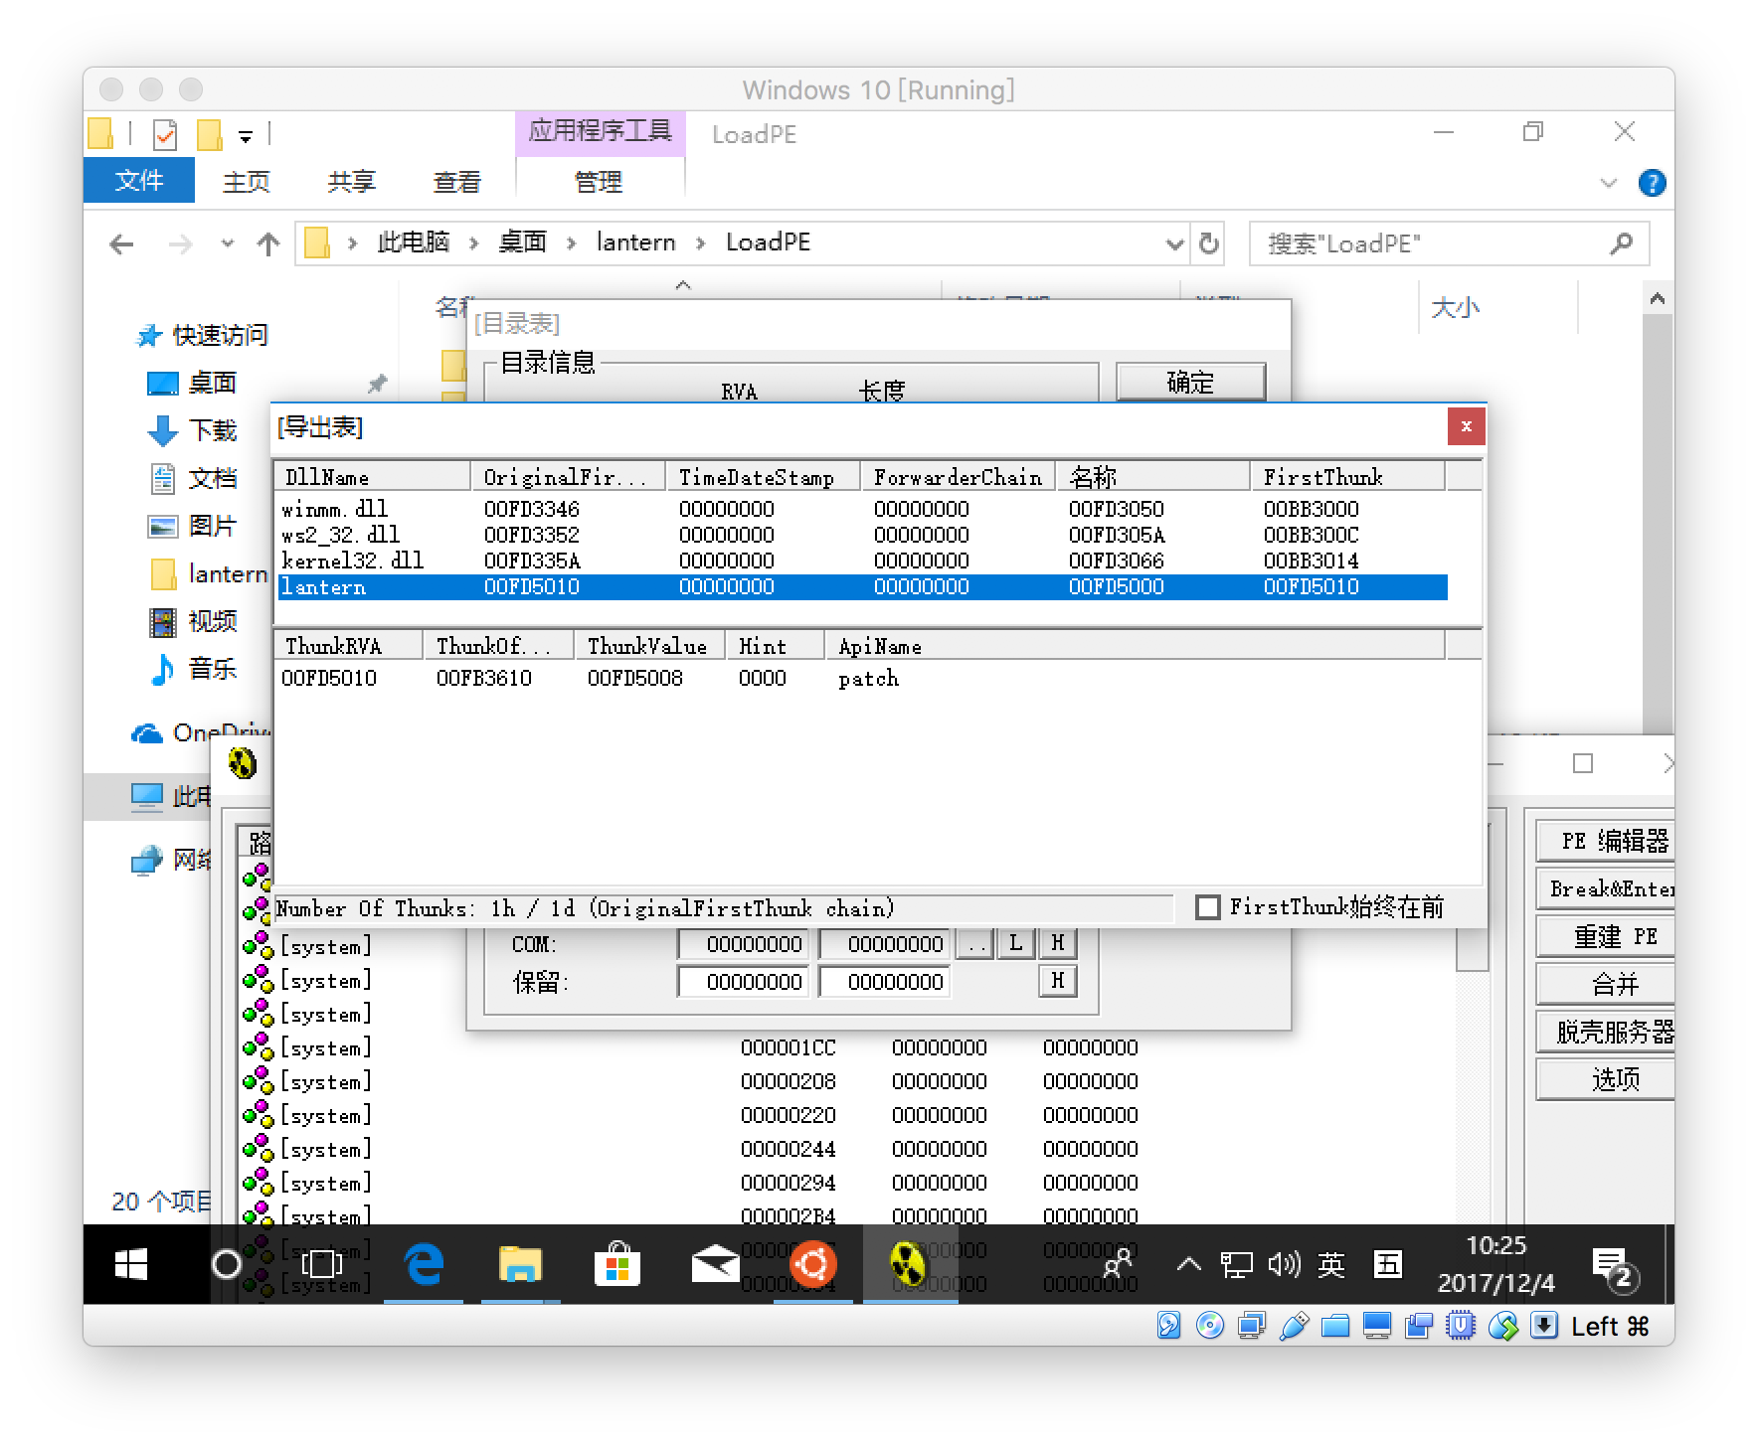Tick the FirstThunk始终在前 checkbox
Screen dimensions: 1758x1445
pos(1207,907)
